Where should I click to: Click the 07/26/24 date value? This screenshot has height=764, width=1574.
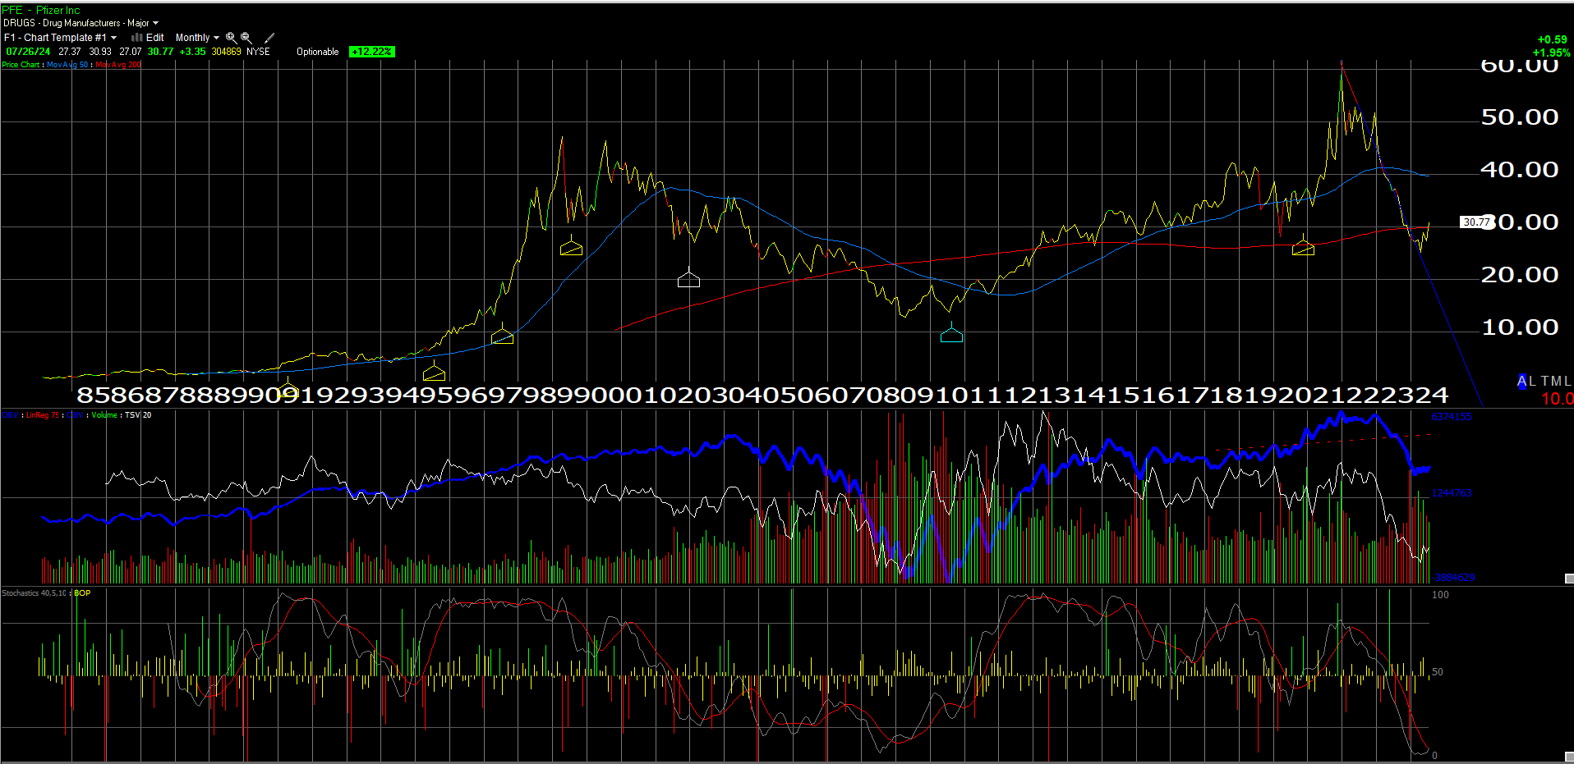(x=28, y=52)
